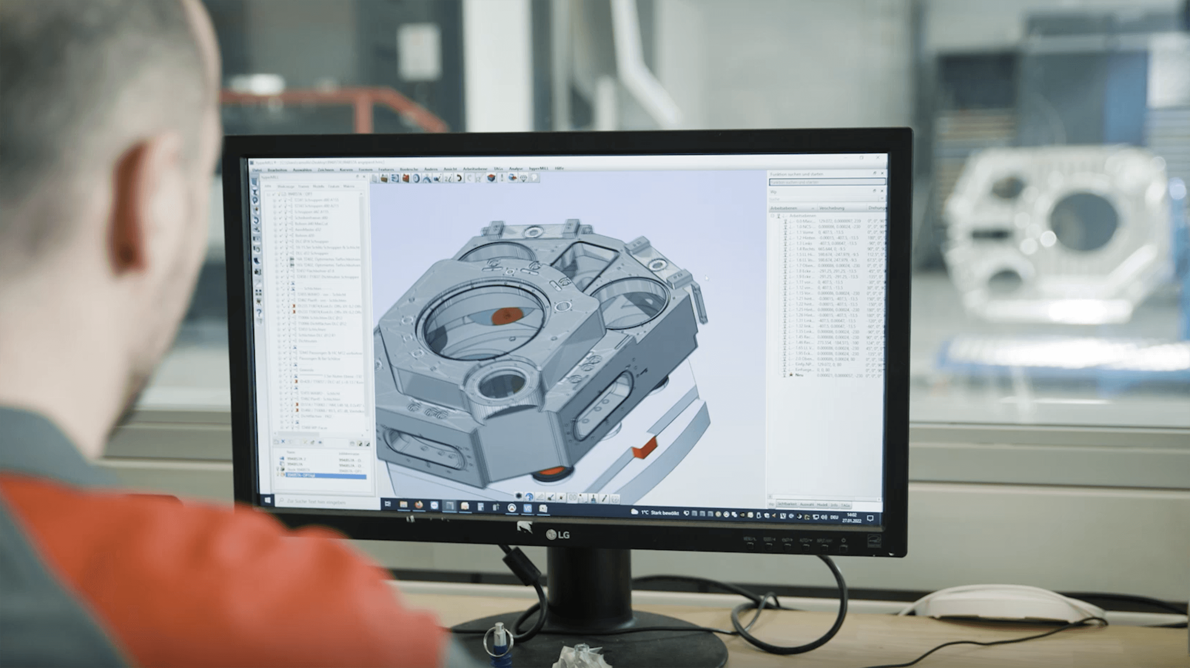Click the question mark help icon in the left toolbar

(259, 313)
